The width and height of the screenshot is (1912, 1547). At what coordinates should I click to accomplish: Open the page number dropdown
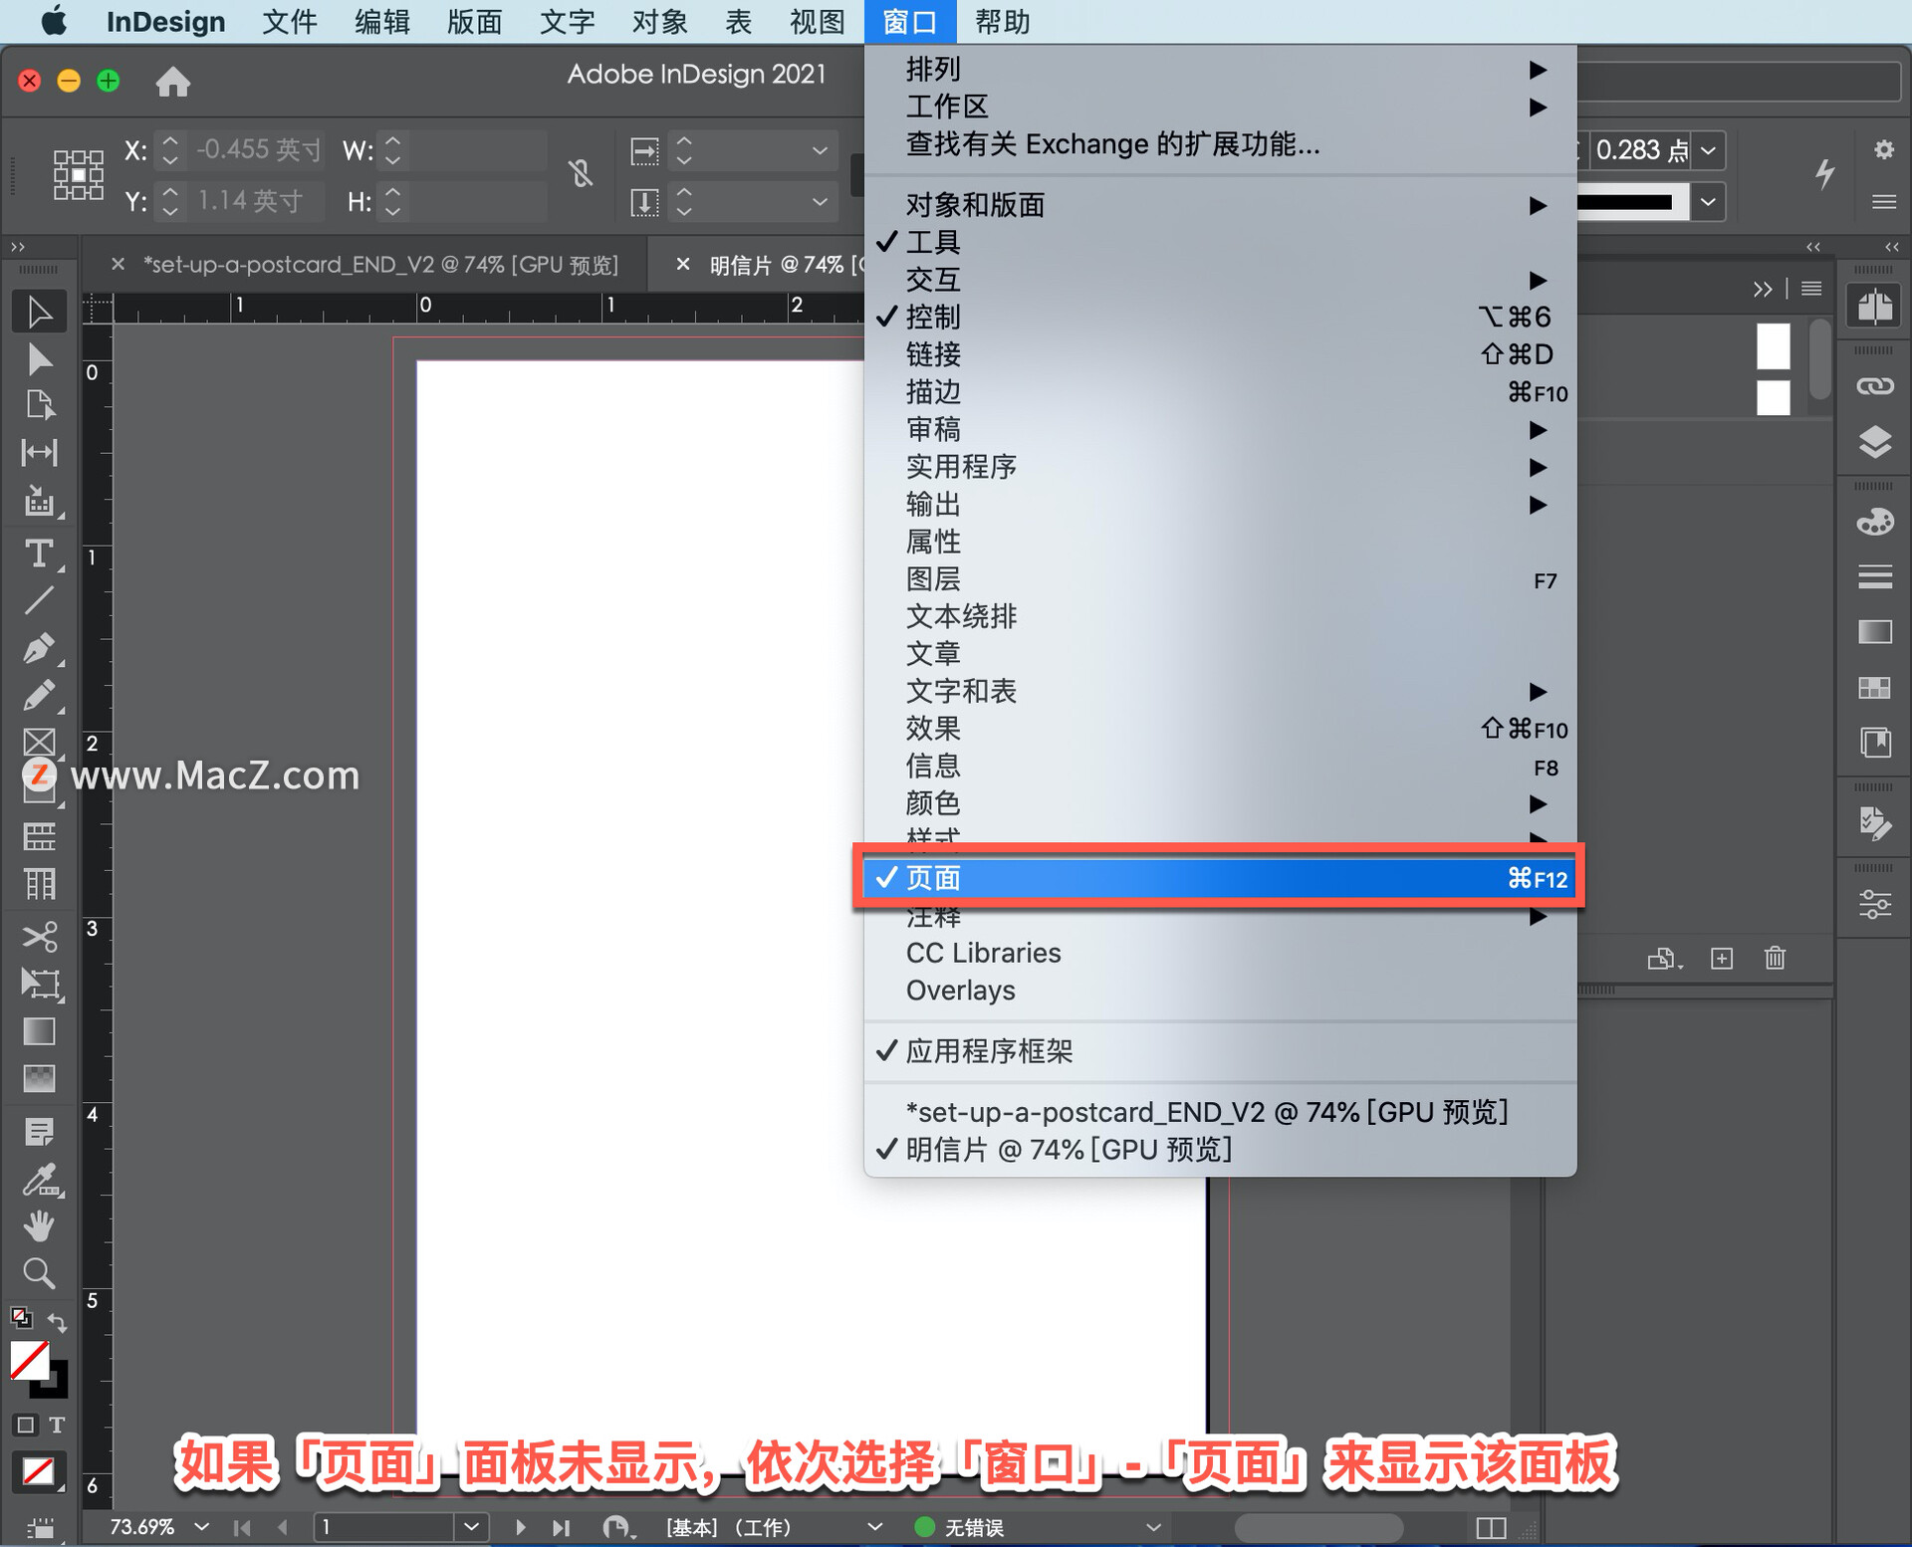pyautogui.click(x=471, y=1526)
